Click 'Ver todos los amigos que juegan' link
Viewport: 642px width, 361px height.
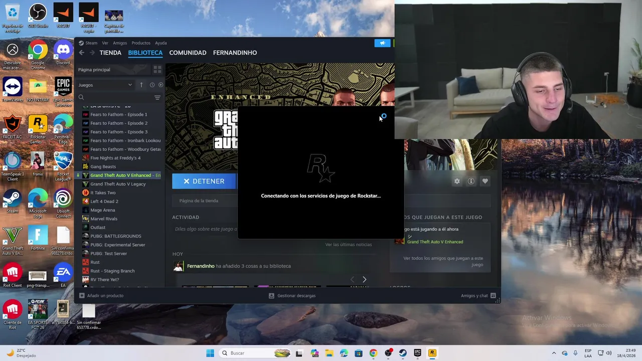[443, 261]
